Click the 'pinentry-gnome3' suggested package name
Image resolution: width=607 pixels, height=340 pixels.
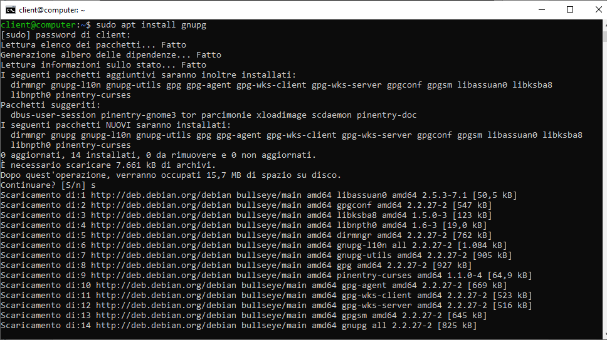(138, 115)
